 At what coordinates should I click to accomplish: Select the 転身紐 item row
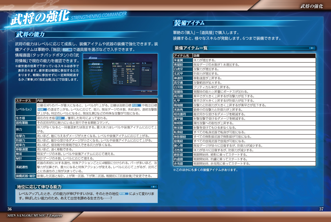point(244,132)
